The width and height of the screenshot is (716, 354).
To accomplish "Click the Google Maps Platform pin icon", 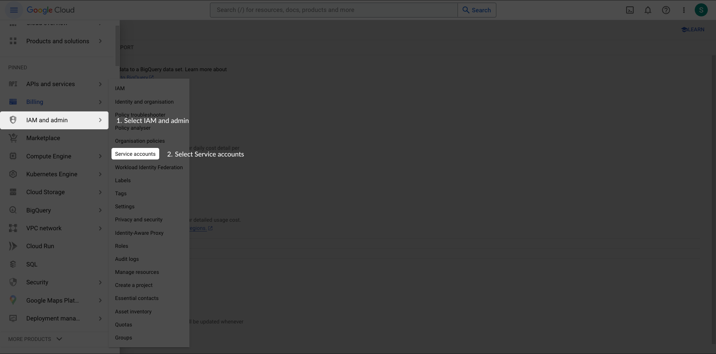I will (13, 300).
